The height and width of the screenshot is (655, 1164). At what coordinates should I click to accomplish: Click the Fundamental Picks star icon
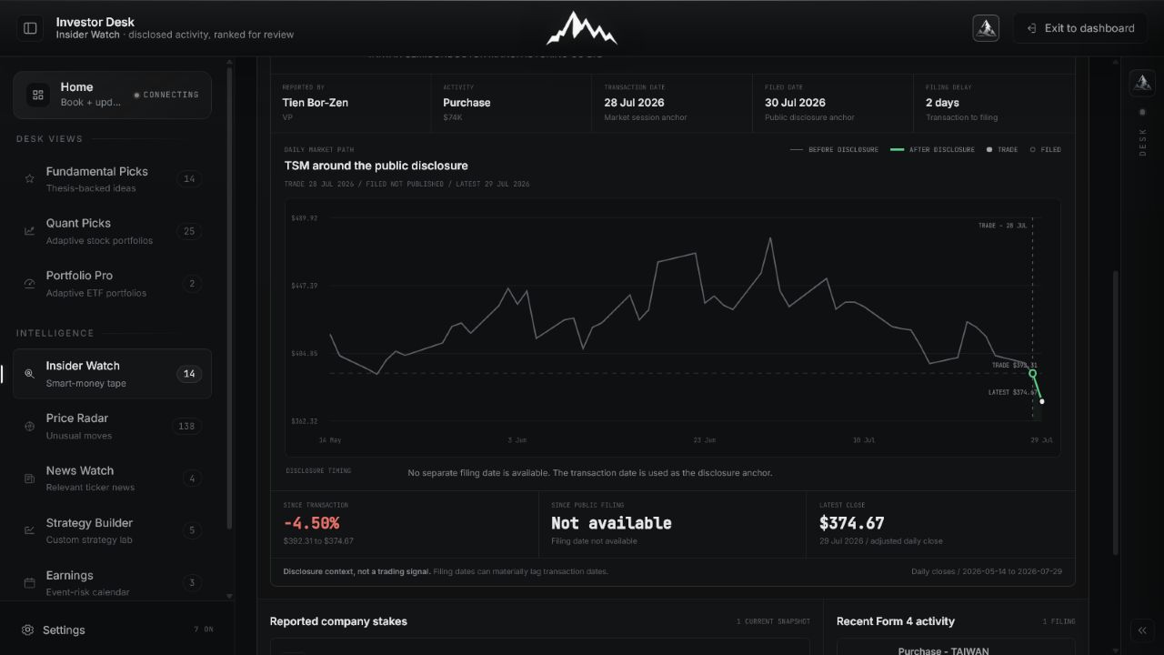[x=29, y=179]
